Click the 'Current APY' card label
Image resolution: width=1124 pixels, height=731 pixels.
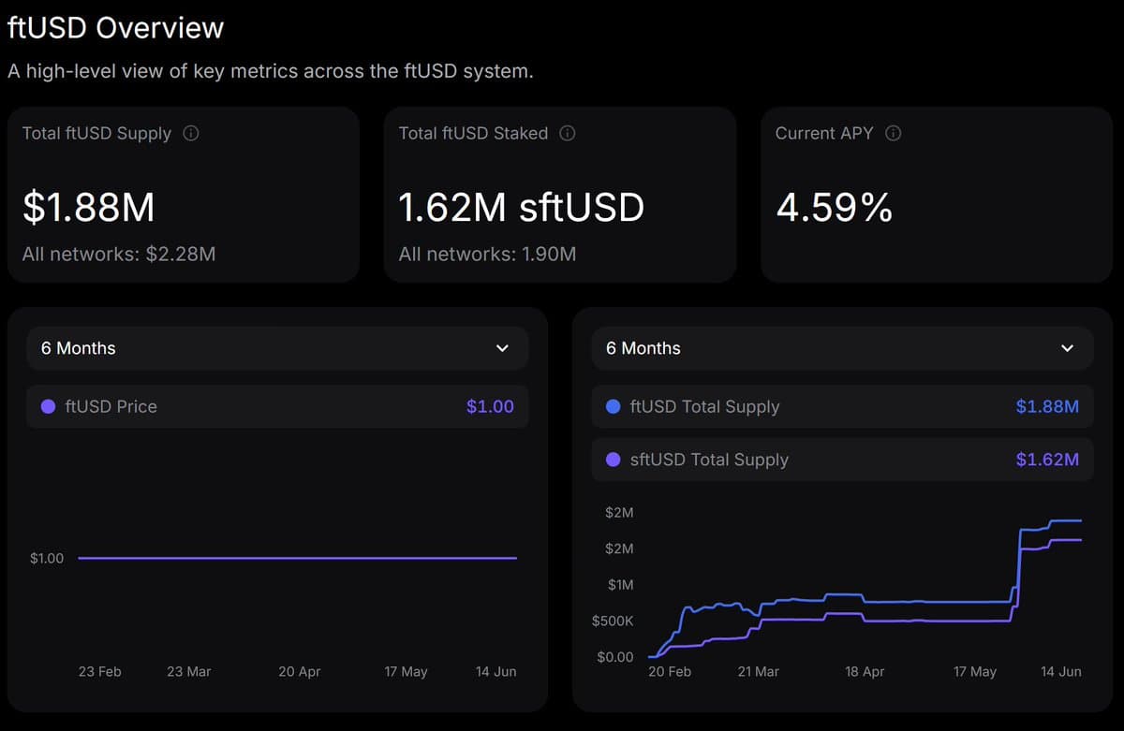point(824,133)
